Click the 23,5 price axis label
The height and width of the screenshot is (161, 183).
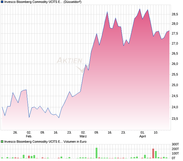click(x=175, y=119)
